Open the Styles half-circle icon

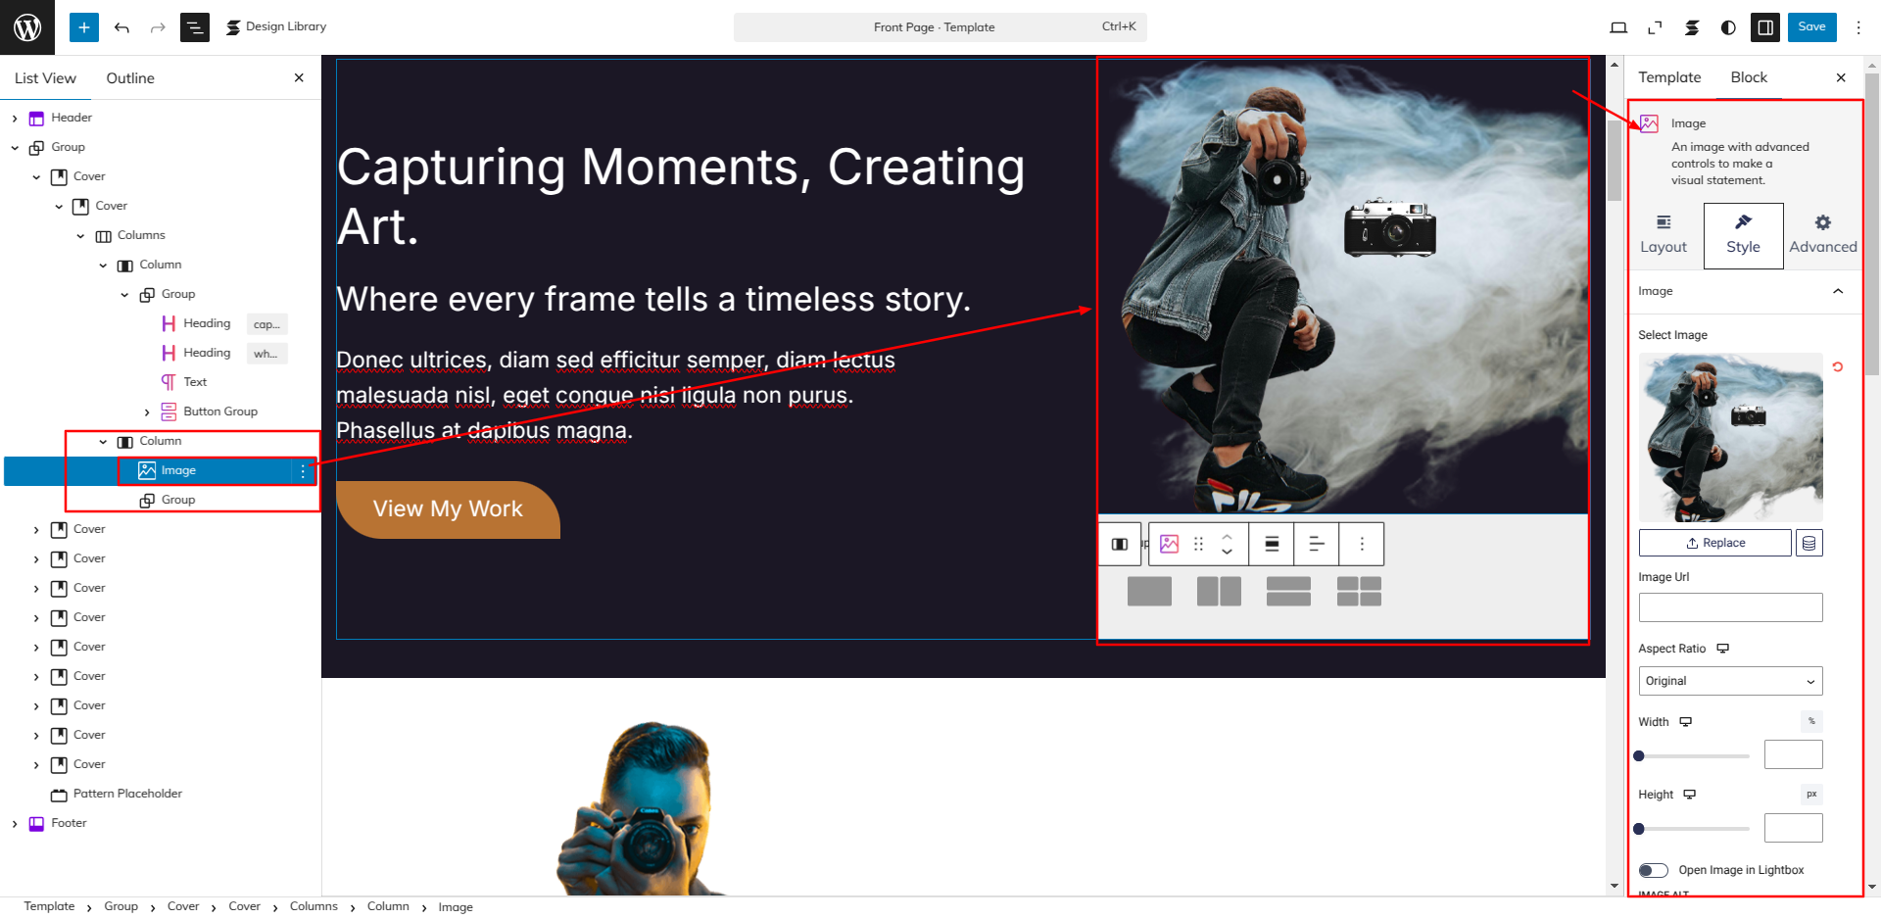[x=1728, y=27]
